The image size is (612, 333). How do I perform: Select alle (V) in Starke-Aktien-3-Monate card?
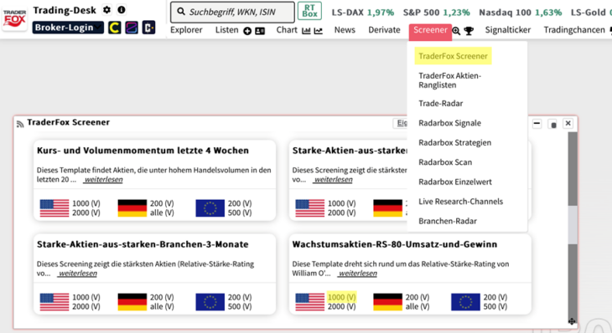[162, 306]
